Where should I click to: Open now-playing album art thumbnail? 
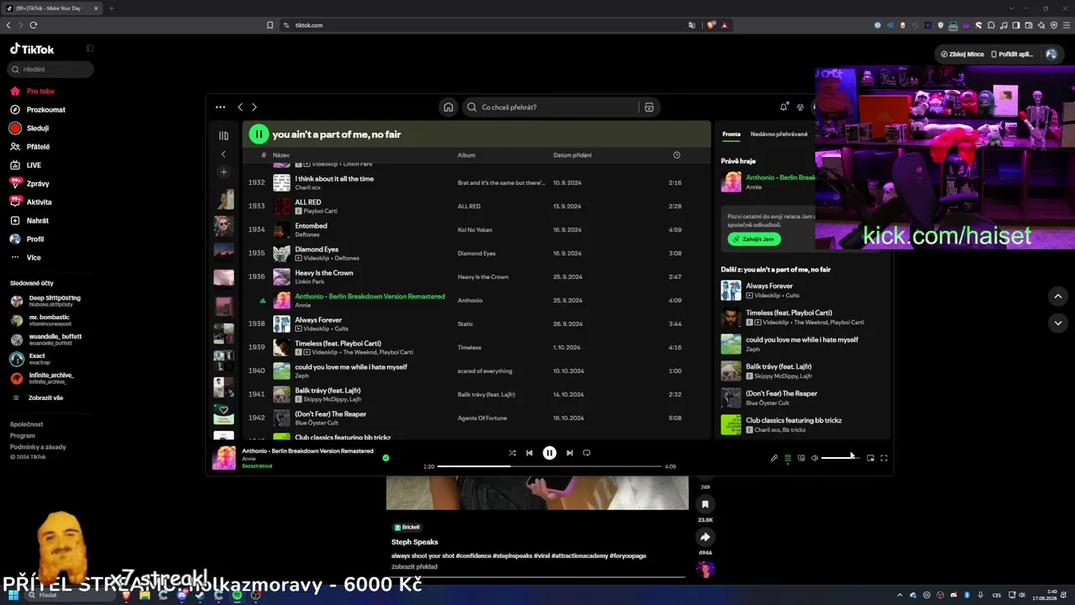coord(224,458)
